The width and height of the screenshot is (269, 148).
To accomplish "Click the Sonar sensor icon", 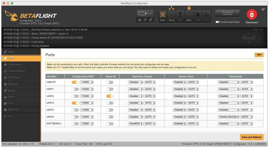I will click(x=207, y=15).
